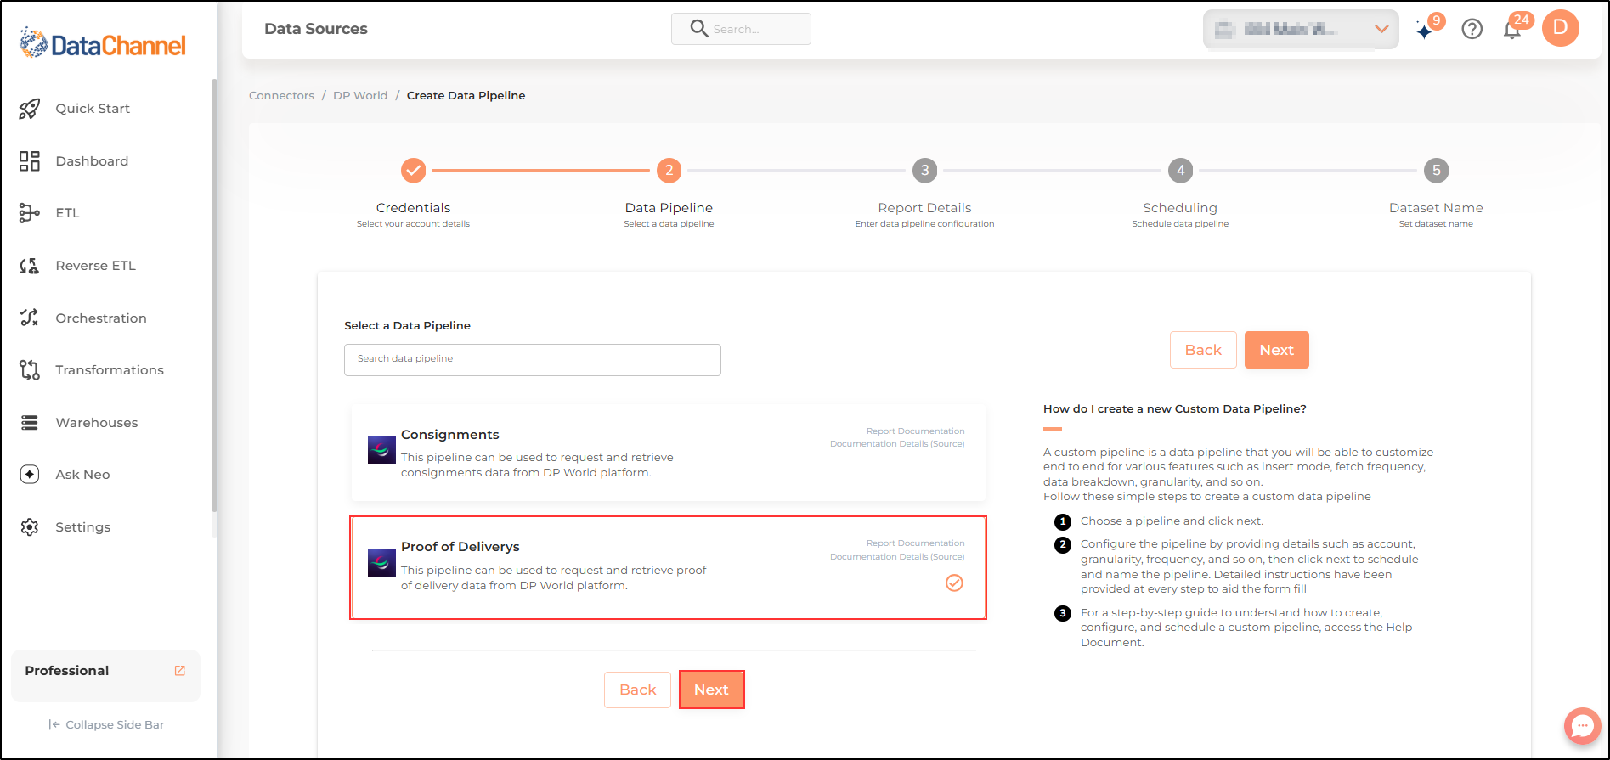
Task: Click the top Search field
Action: coord(741,29)
